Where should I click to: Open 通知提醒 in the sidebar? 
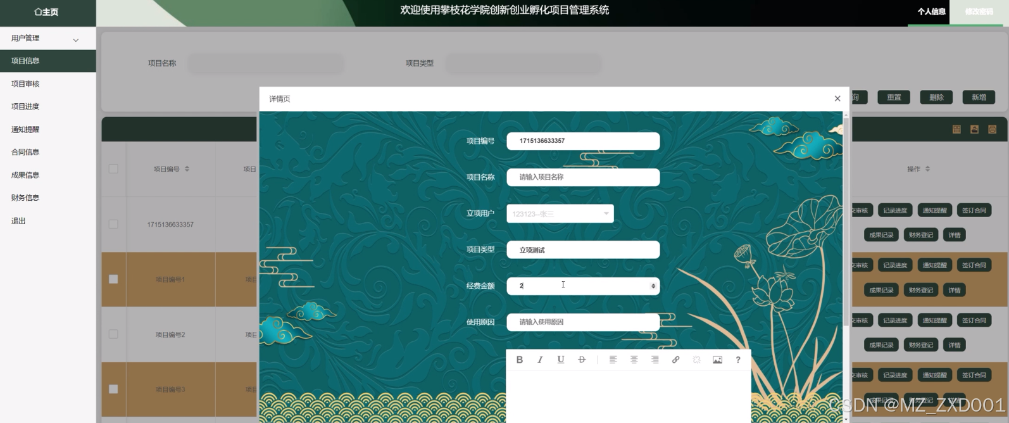(48, 129)
